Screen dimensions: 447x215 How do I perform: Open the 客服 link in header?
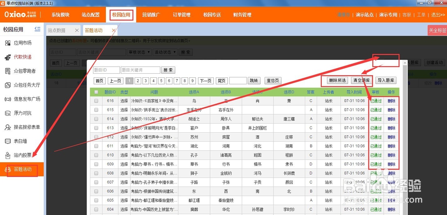tap(407, 15)
